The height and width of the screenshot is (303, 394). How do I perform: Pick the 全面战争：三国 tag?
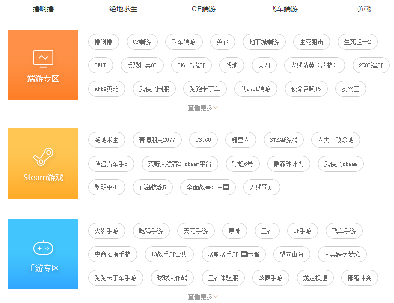coord(208,187)
